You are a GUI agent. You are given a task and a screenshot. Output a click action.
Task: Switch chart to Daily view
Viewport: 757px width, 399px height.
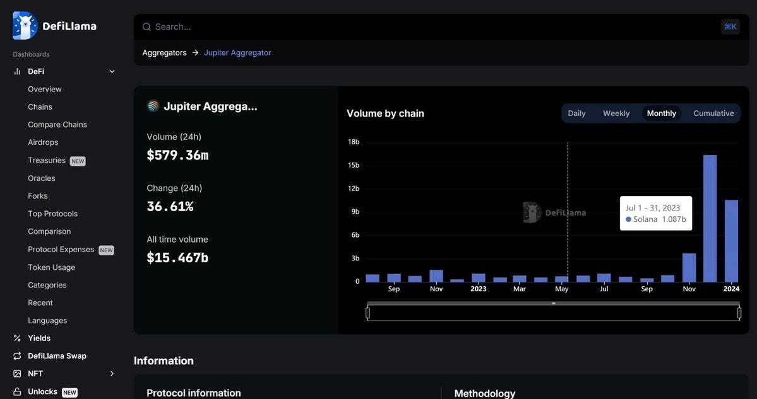(576, 113)
